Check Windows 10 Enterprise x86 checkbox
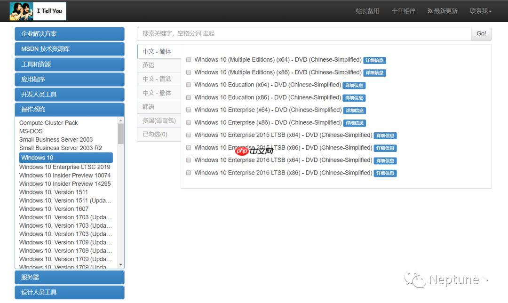 coord(189,122)
